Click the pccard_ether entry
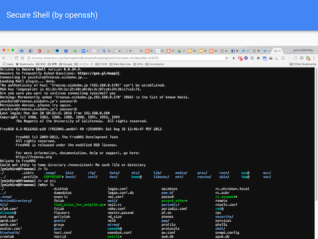The height and width of the screenshot is (239, 318). 174,200
